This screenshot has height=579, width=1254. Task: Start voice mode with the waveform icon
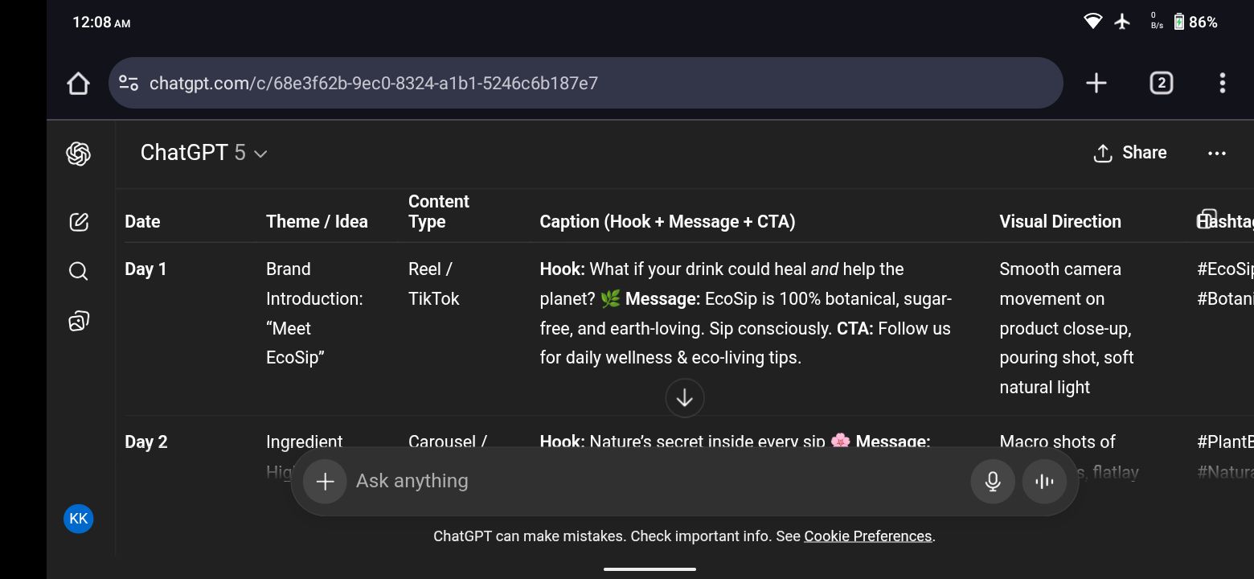tap(1044, 481)
